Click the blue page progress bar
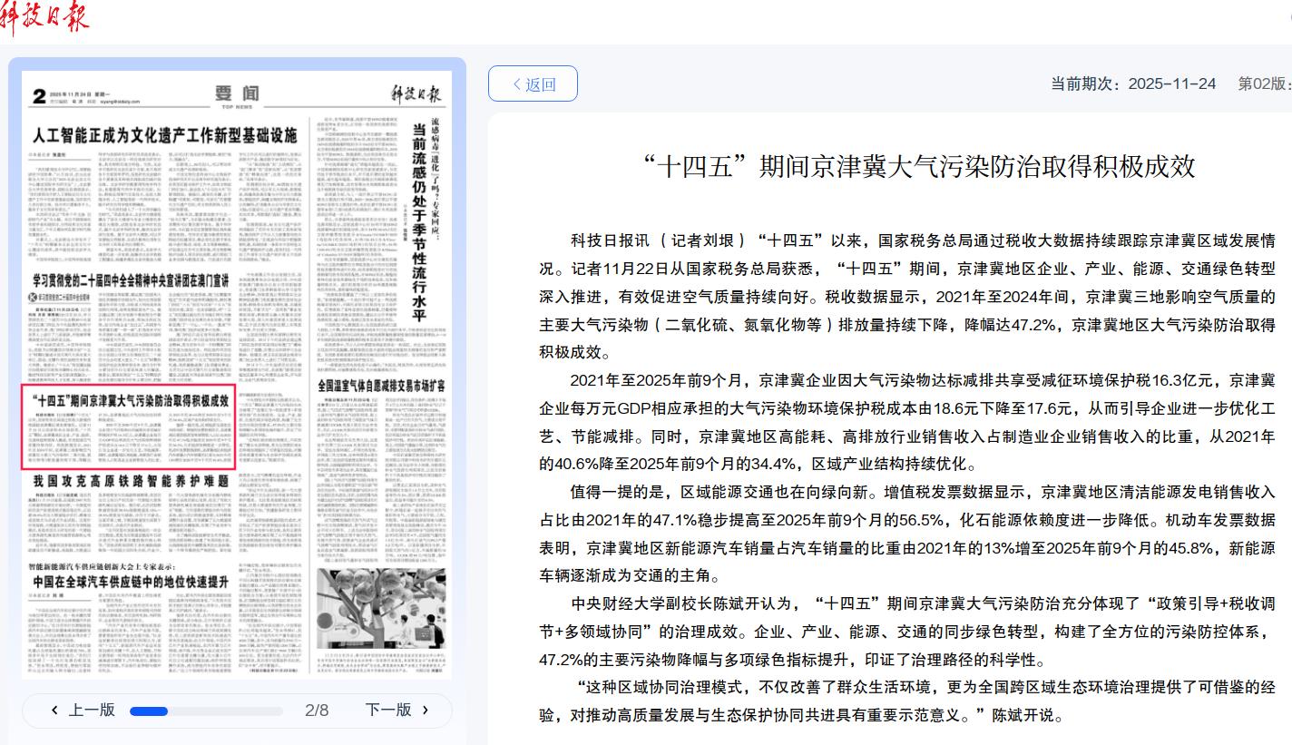This screenshot has width=1292, height=745. 149,711
